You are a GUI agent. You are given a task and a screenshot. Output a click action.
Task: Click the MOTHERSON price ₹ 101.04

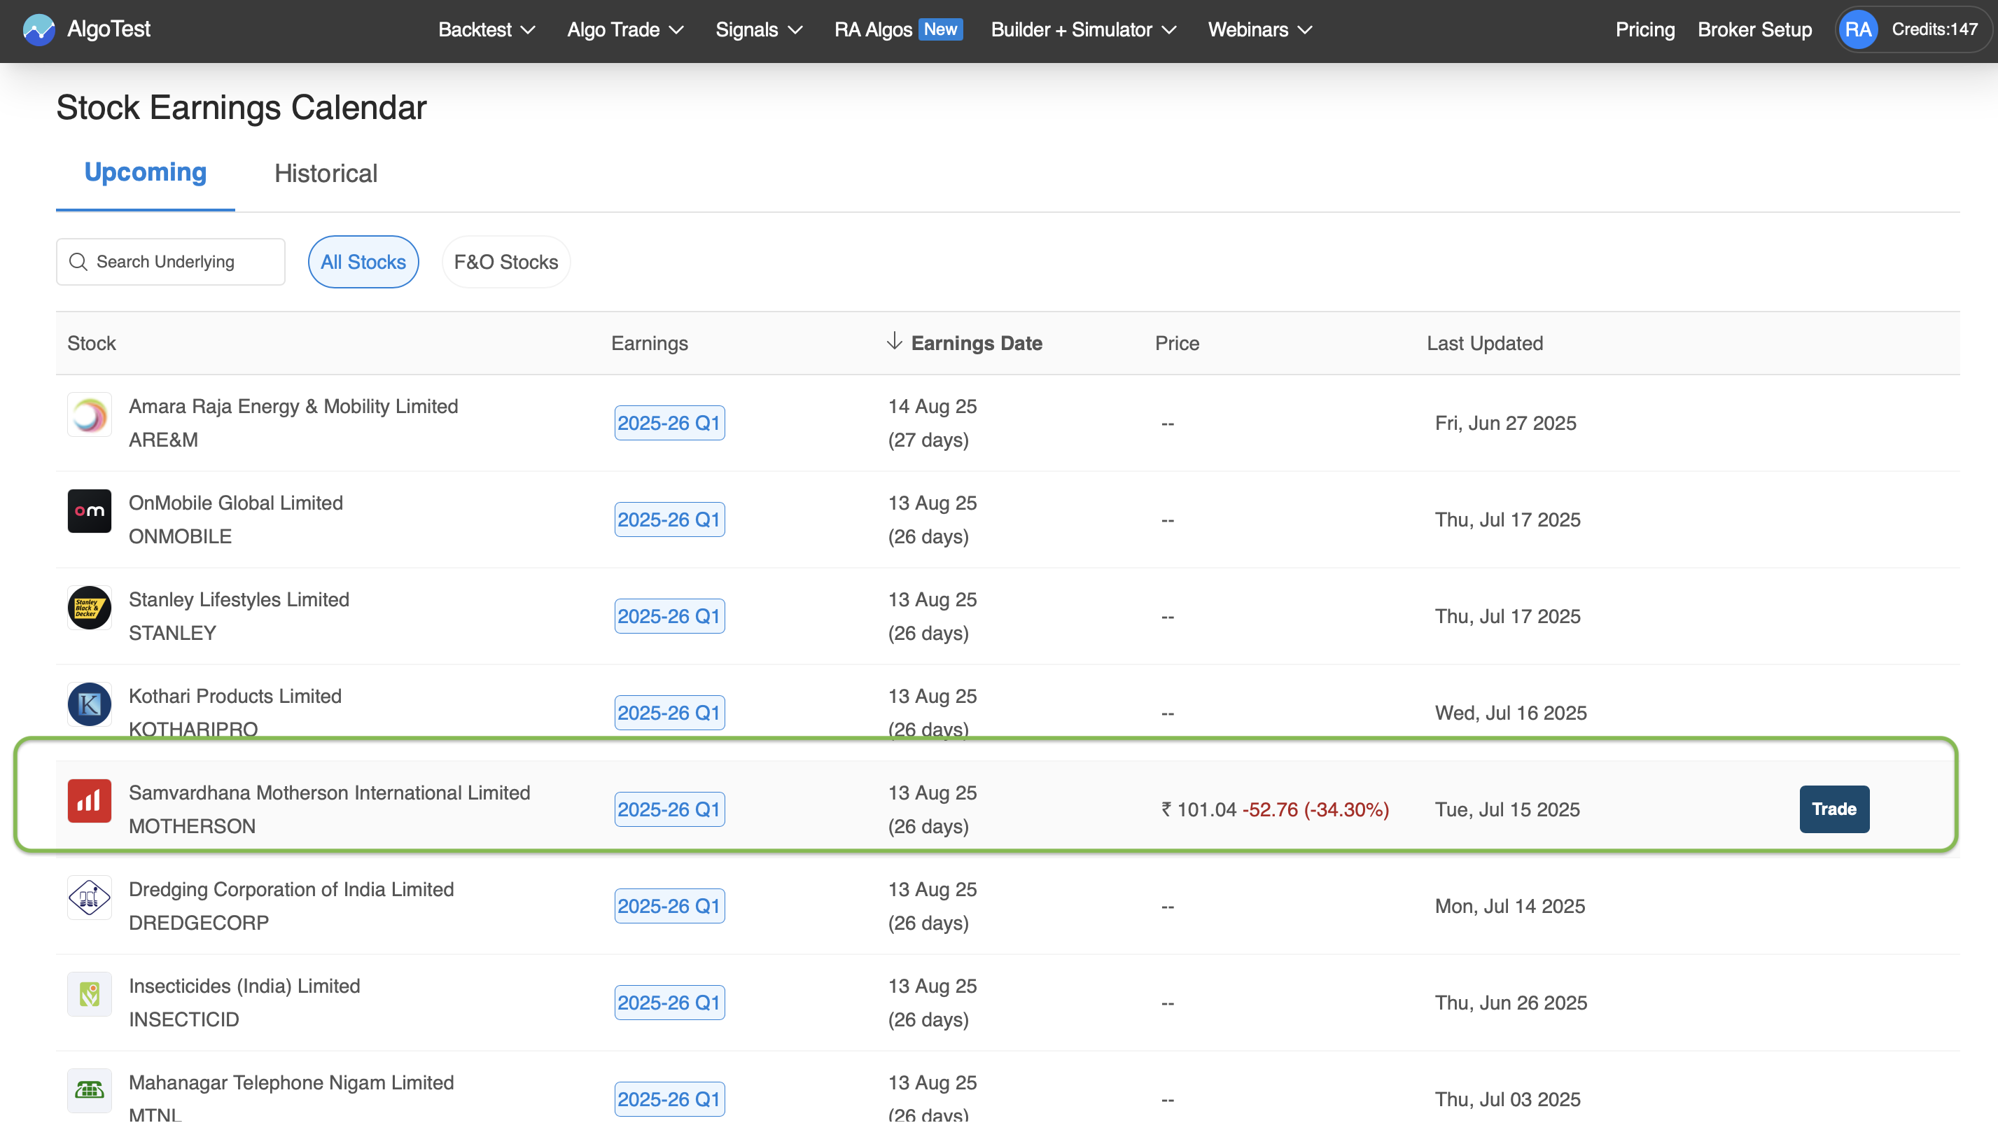click(x=1199, y=810)
